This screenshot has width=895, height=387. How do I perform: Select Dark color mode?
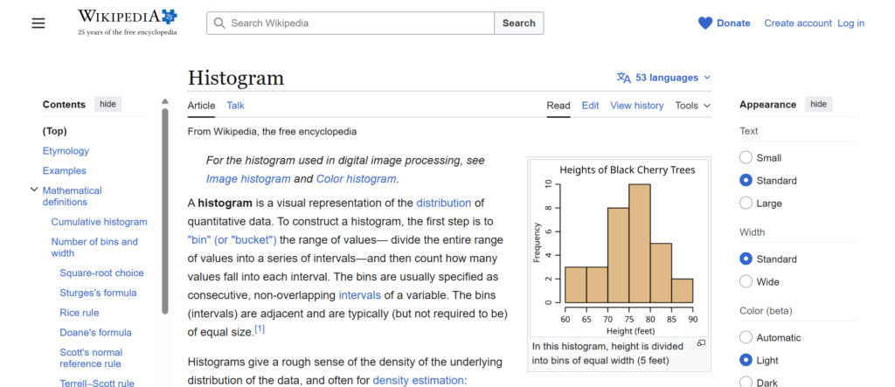[x=746, y=382]
